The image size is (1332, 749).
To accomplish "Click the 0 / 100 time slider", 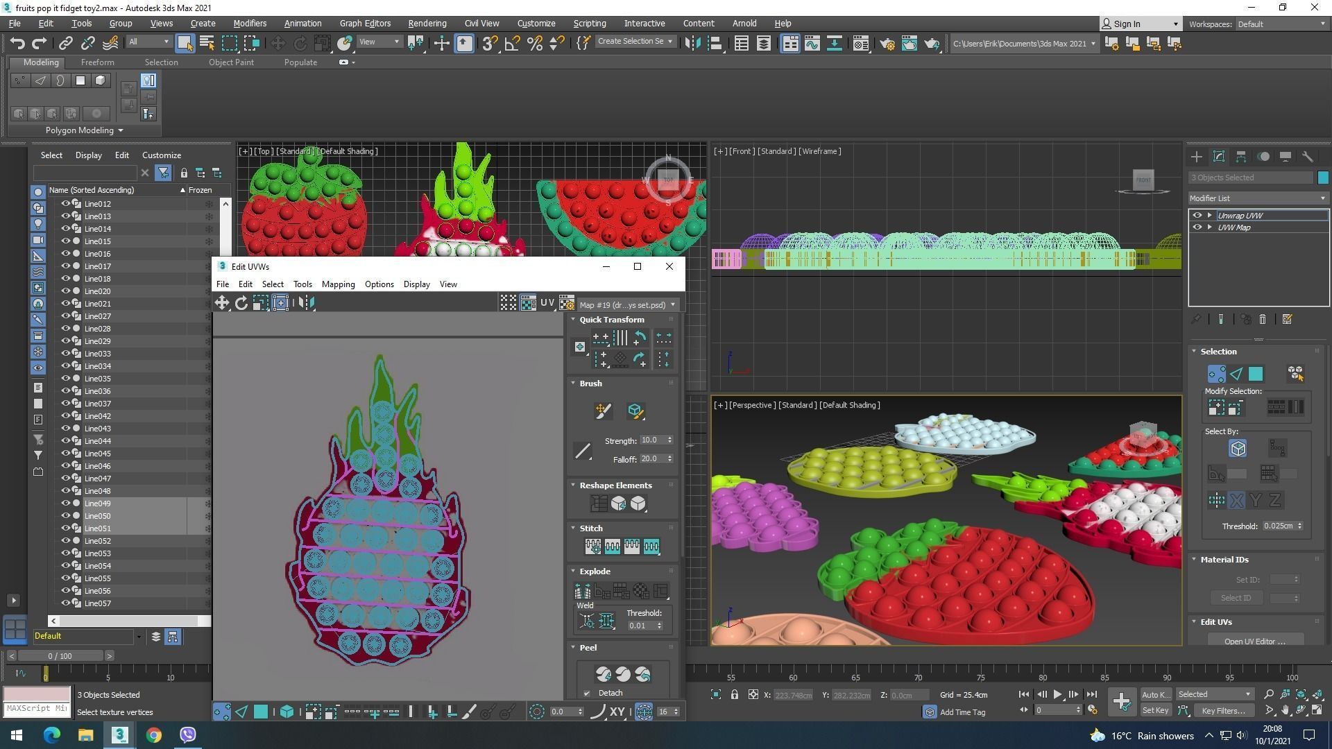I will (60, 656).
